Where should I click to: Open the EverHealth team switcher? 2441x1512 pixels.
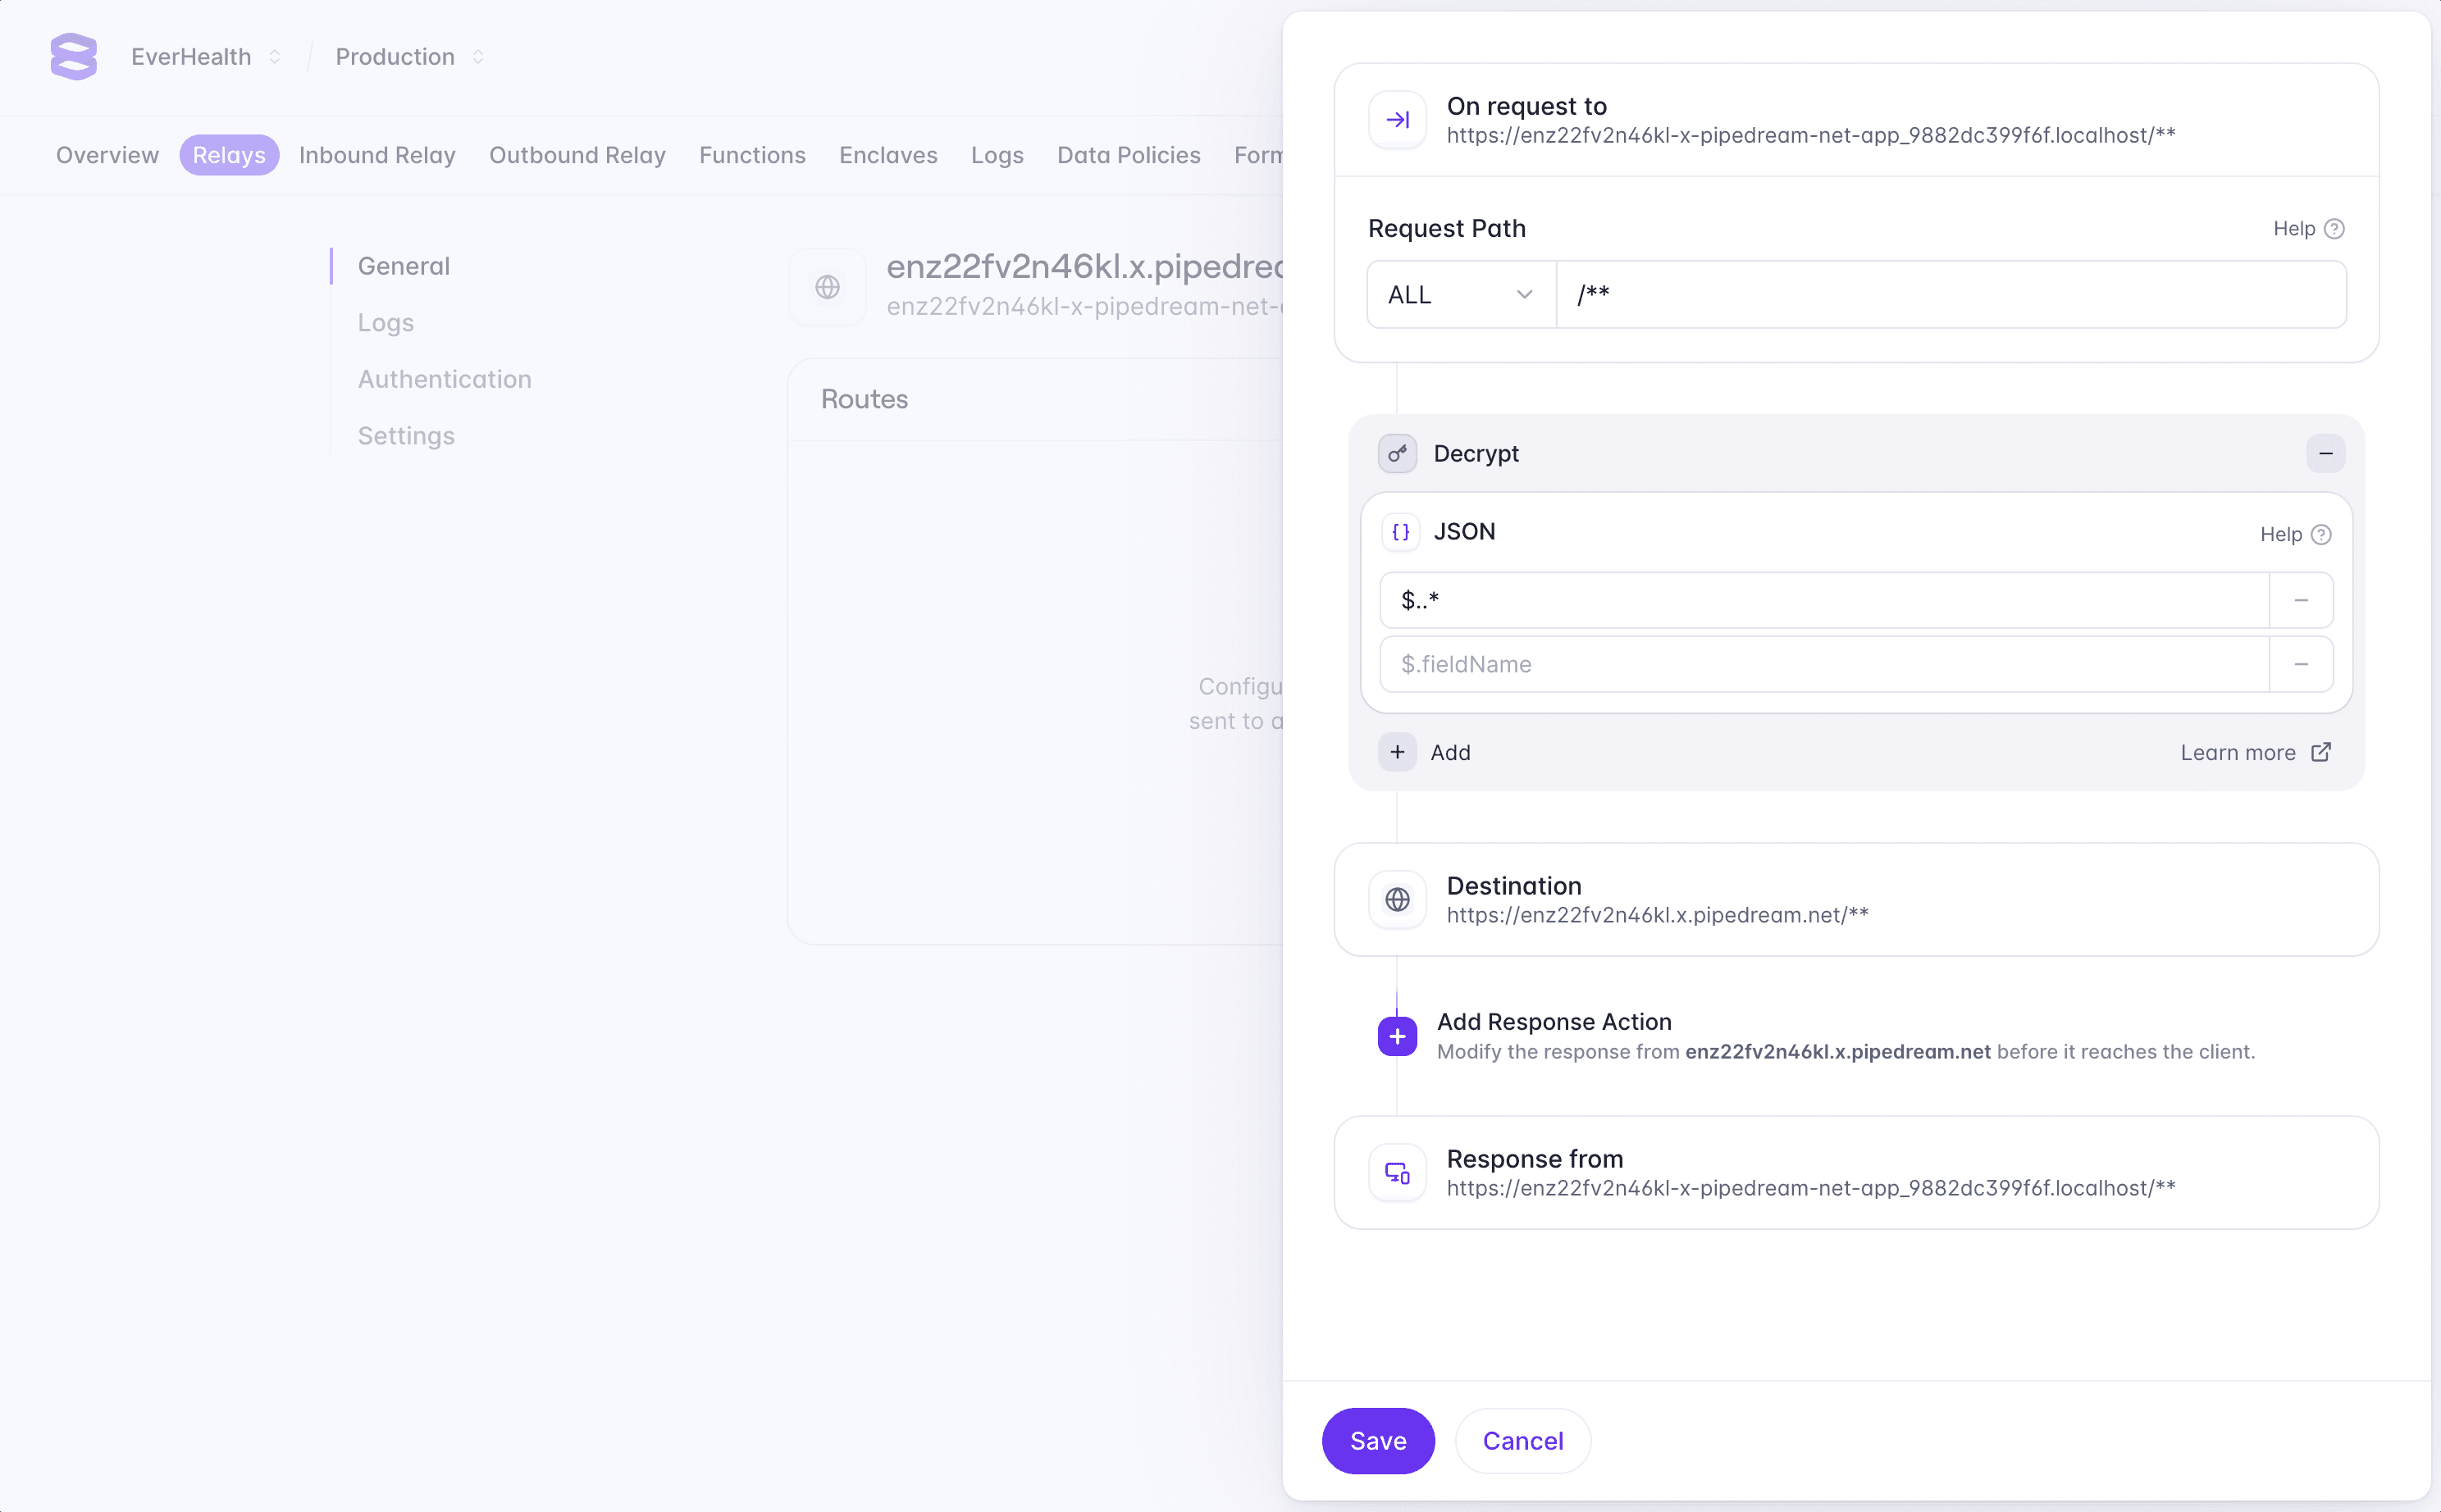(205, 57)
